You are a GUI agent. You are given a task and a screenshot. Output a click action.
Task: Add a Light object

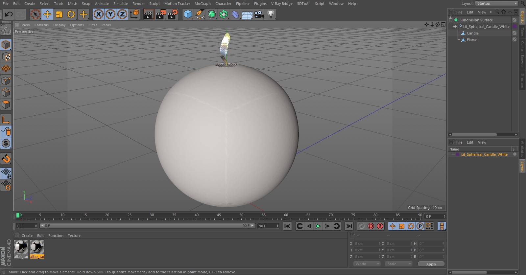coord(271,14)
